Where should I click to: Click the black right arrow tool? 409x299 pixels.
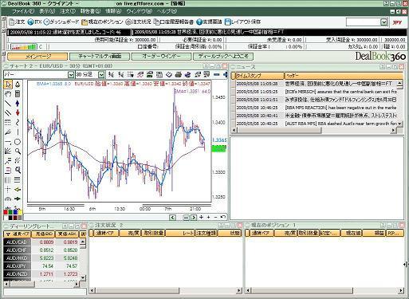[18, 199]
